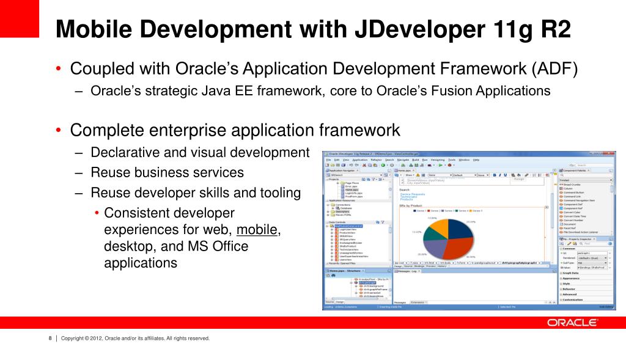
Task: Select the Convert Date Time component
Action: pyautogui.click(x=572, y=216)
